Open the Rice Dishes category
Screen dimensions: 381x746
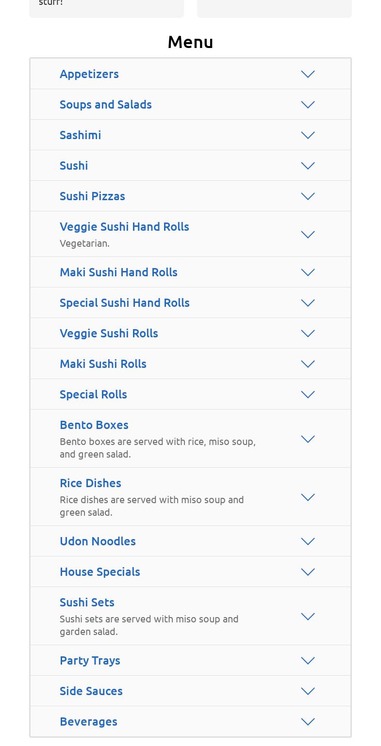[90, 483]
